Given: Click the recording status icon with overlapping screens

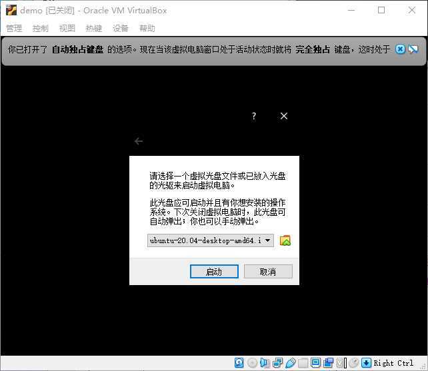Looking at the screenshot, I should tap(328, 363).
